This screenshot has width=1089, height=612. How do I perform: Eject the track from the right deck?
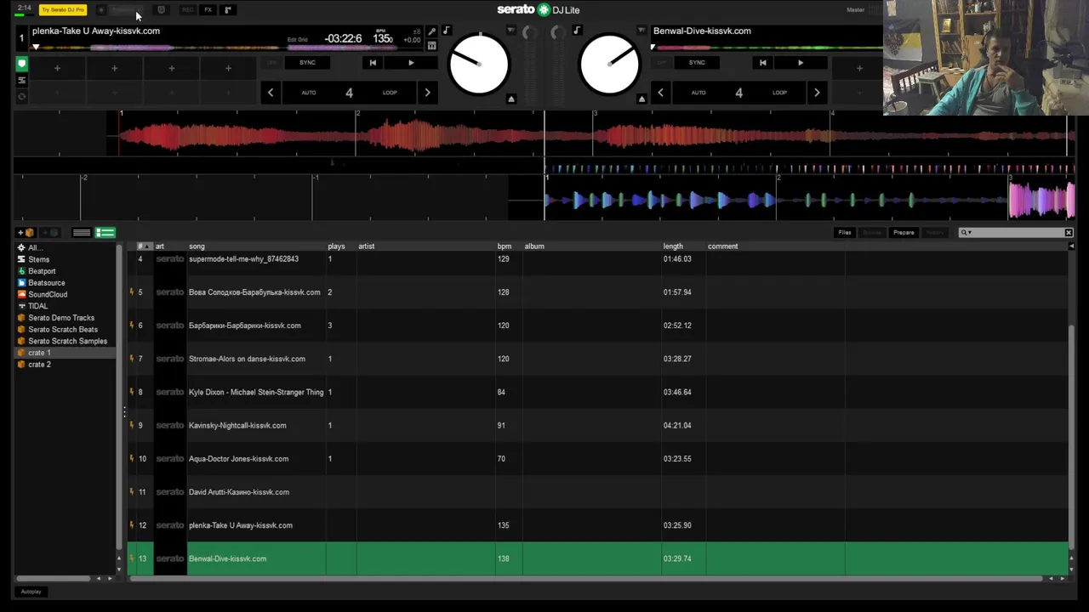641,99
